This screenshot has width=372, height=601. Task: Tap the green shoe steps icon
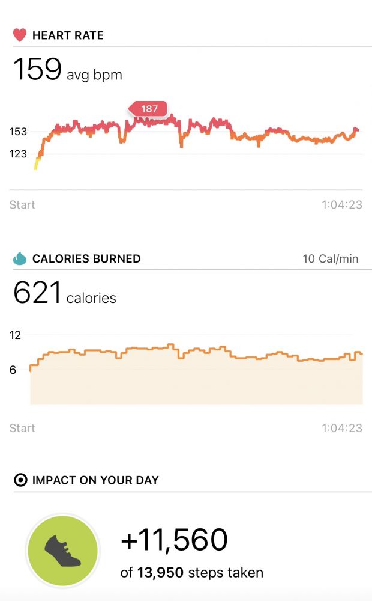[62, 552]
